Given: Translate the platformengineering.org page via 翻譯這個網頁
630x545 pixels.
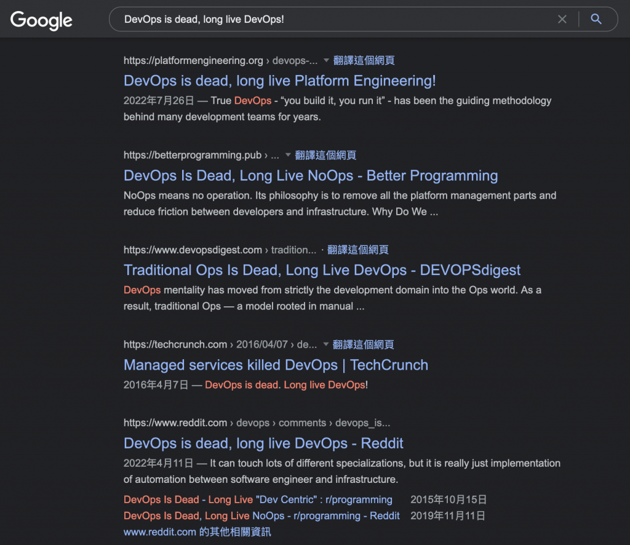Looking at the screenshot, I should [364, 61].
